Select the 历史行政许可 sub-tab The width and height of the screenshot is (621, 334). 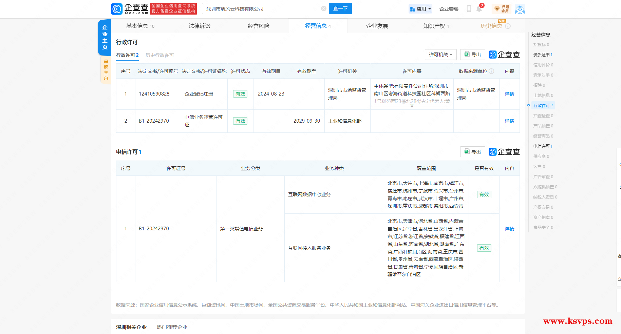[159, 55]
